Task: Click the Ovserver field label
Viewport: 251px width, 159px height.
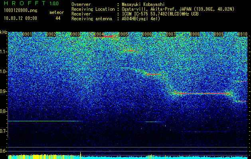Action: 81,4
